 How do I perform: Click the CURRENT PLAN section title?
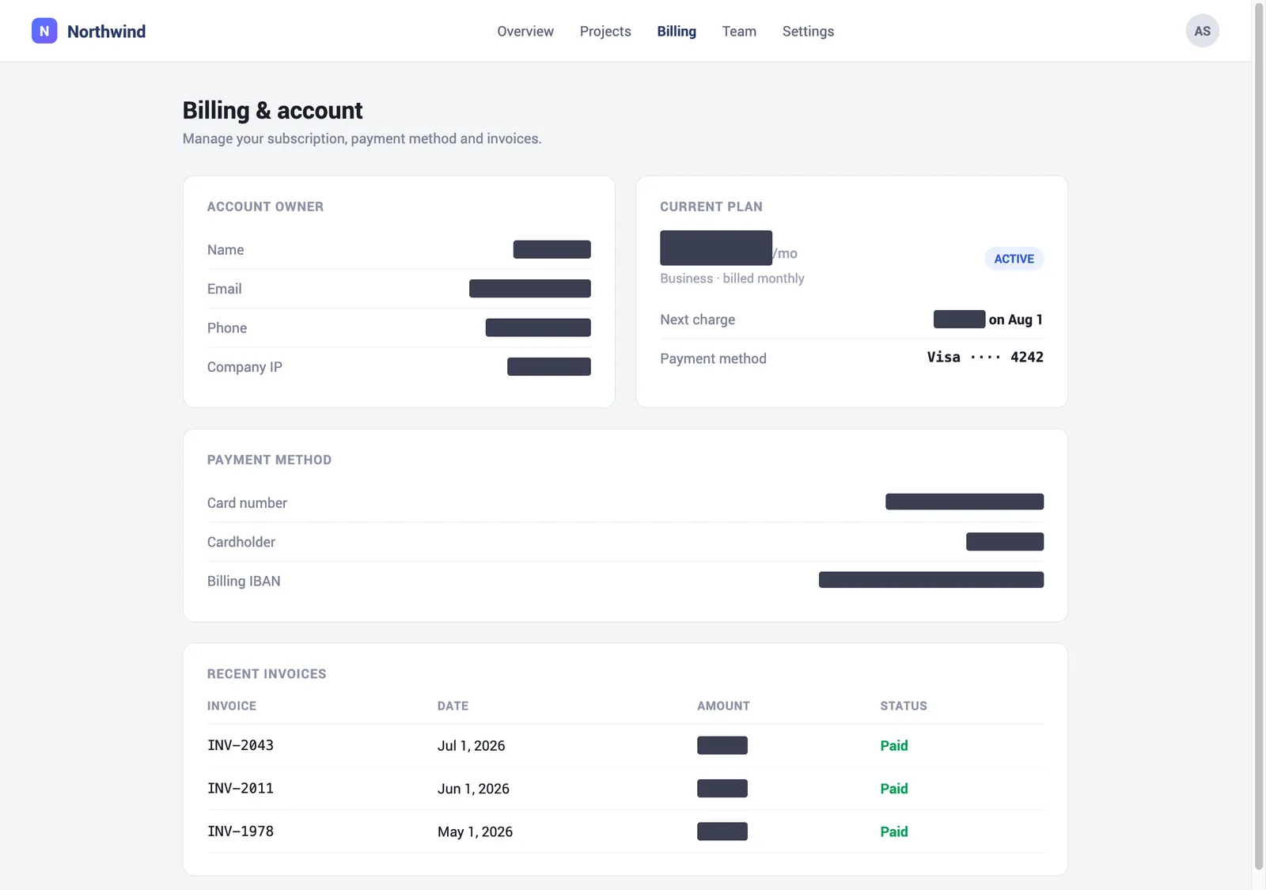711,206
